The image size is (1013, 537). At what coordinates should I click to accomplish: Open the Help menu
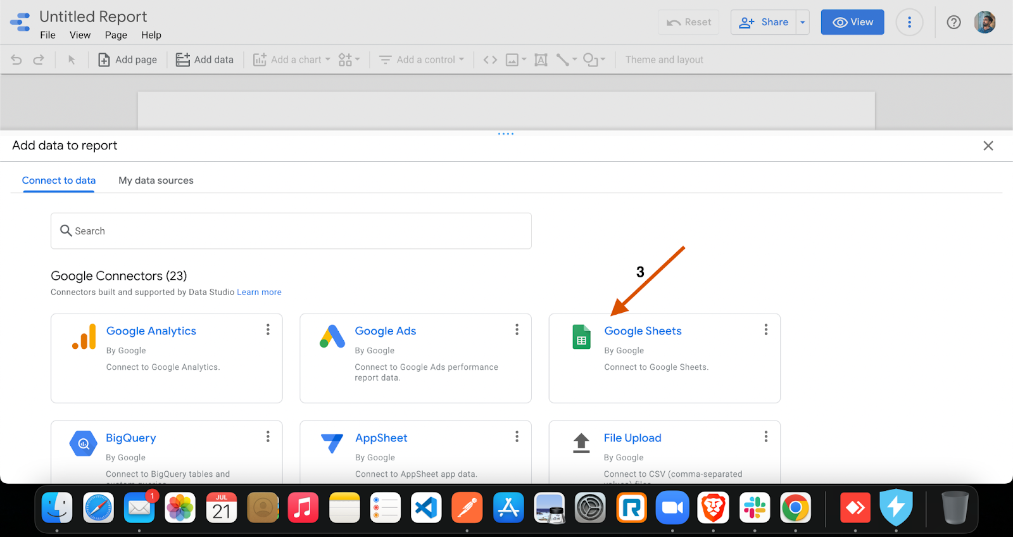[x=151, y=35]
